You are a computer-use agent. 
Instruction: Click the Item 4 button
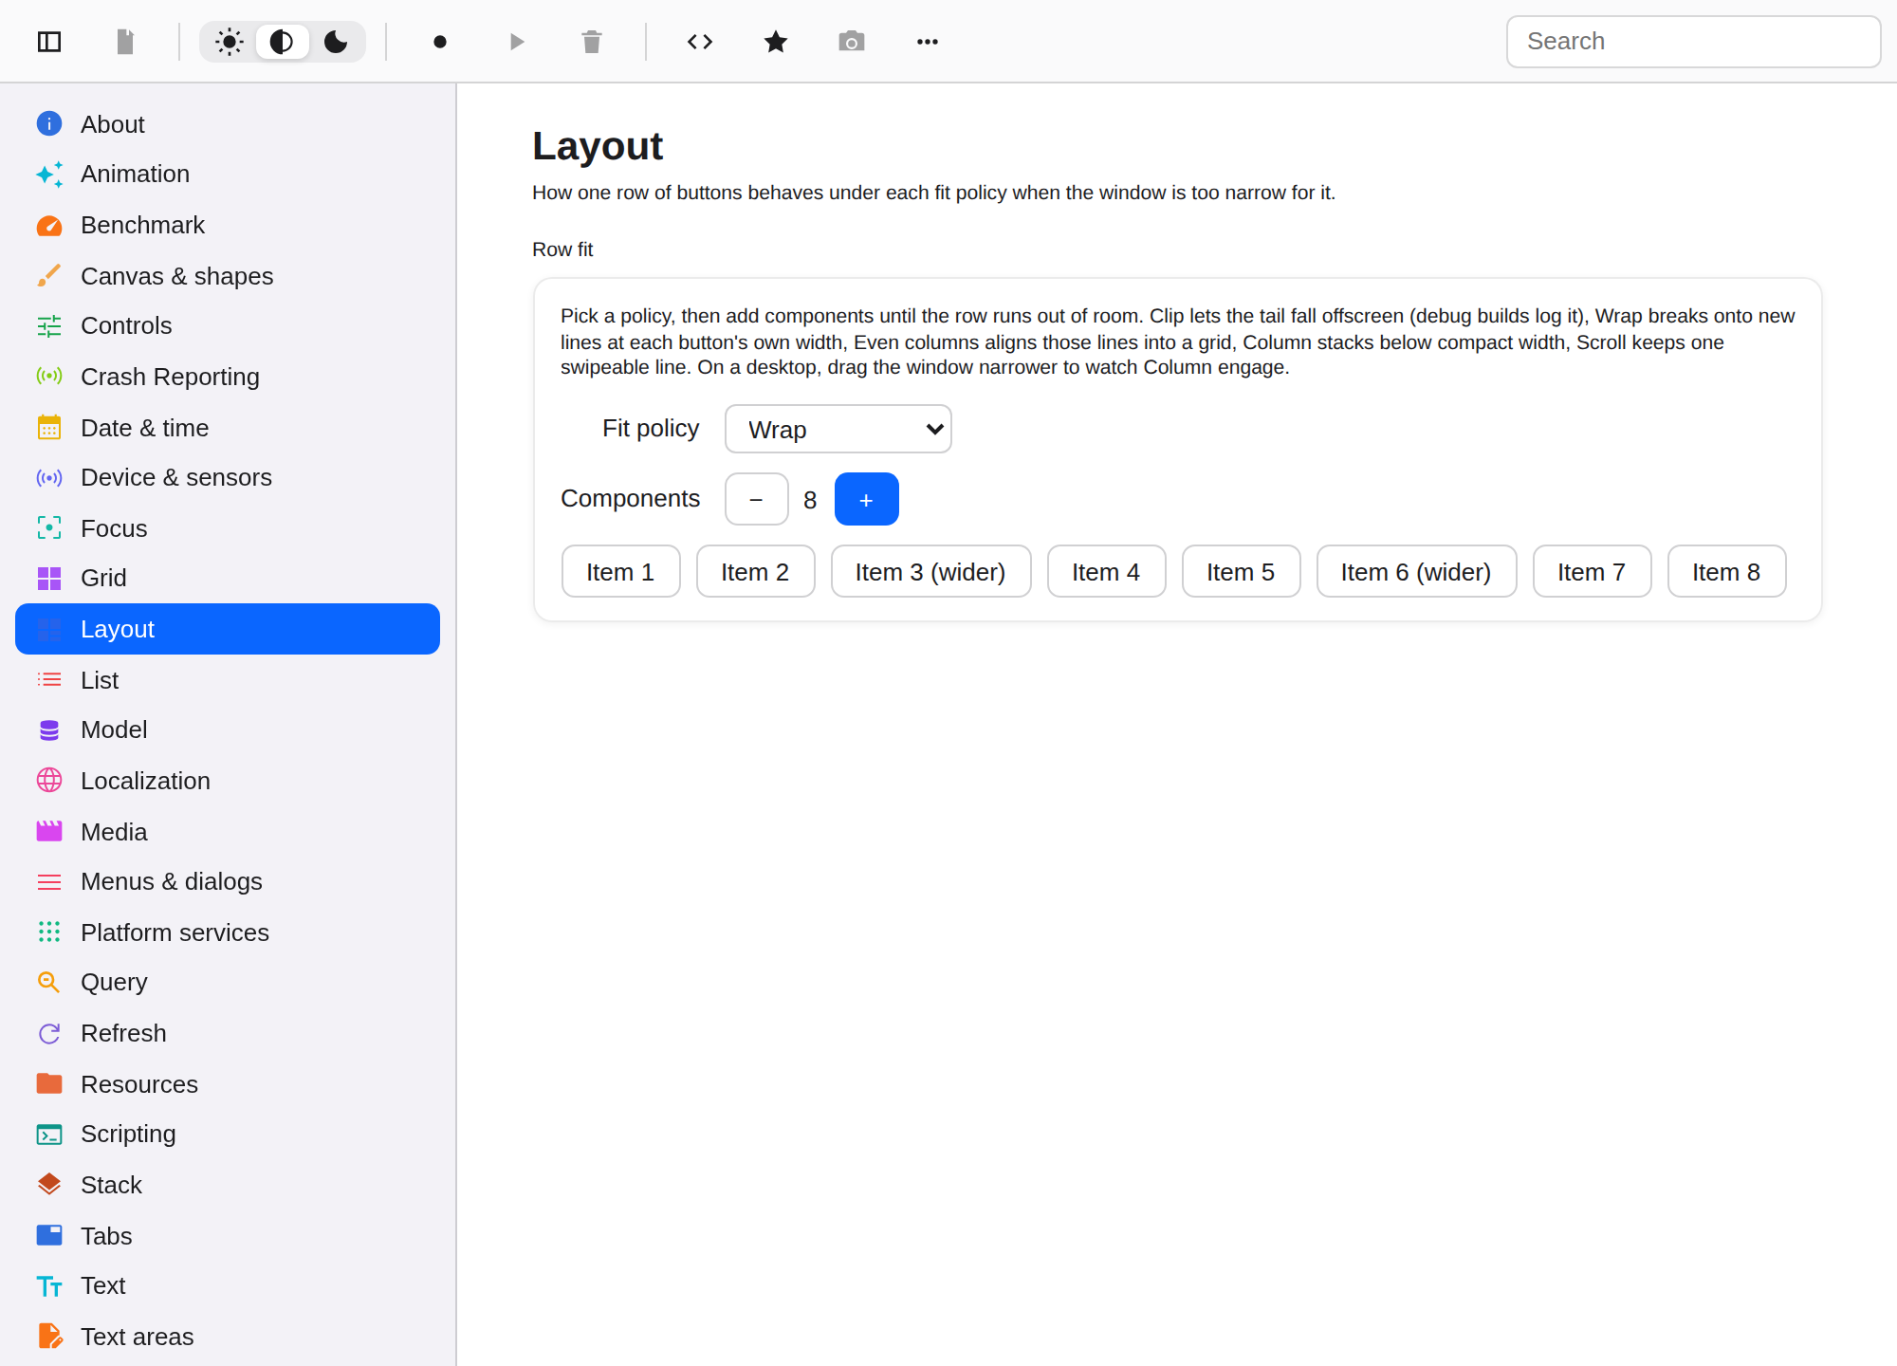(1107, 571)
